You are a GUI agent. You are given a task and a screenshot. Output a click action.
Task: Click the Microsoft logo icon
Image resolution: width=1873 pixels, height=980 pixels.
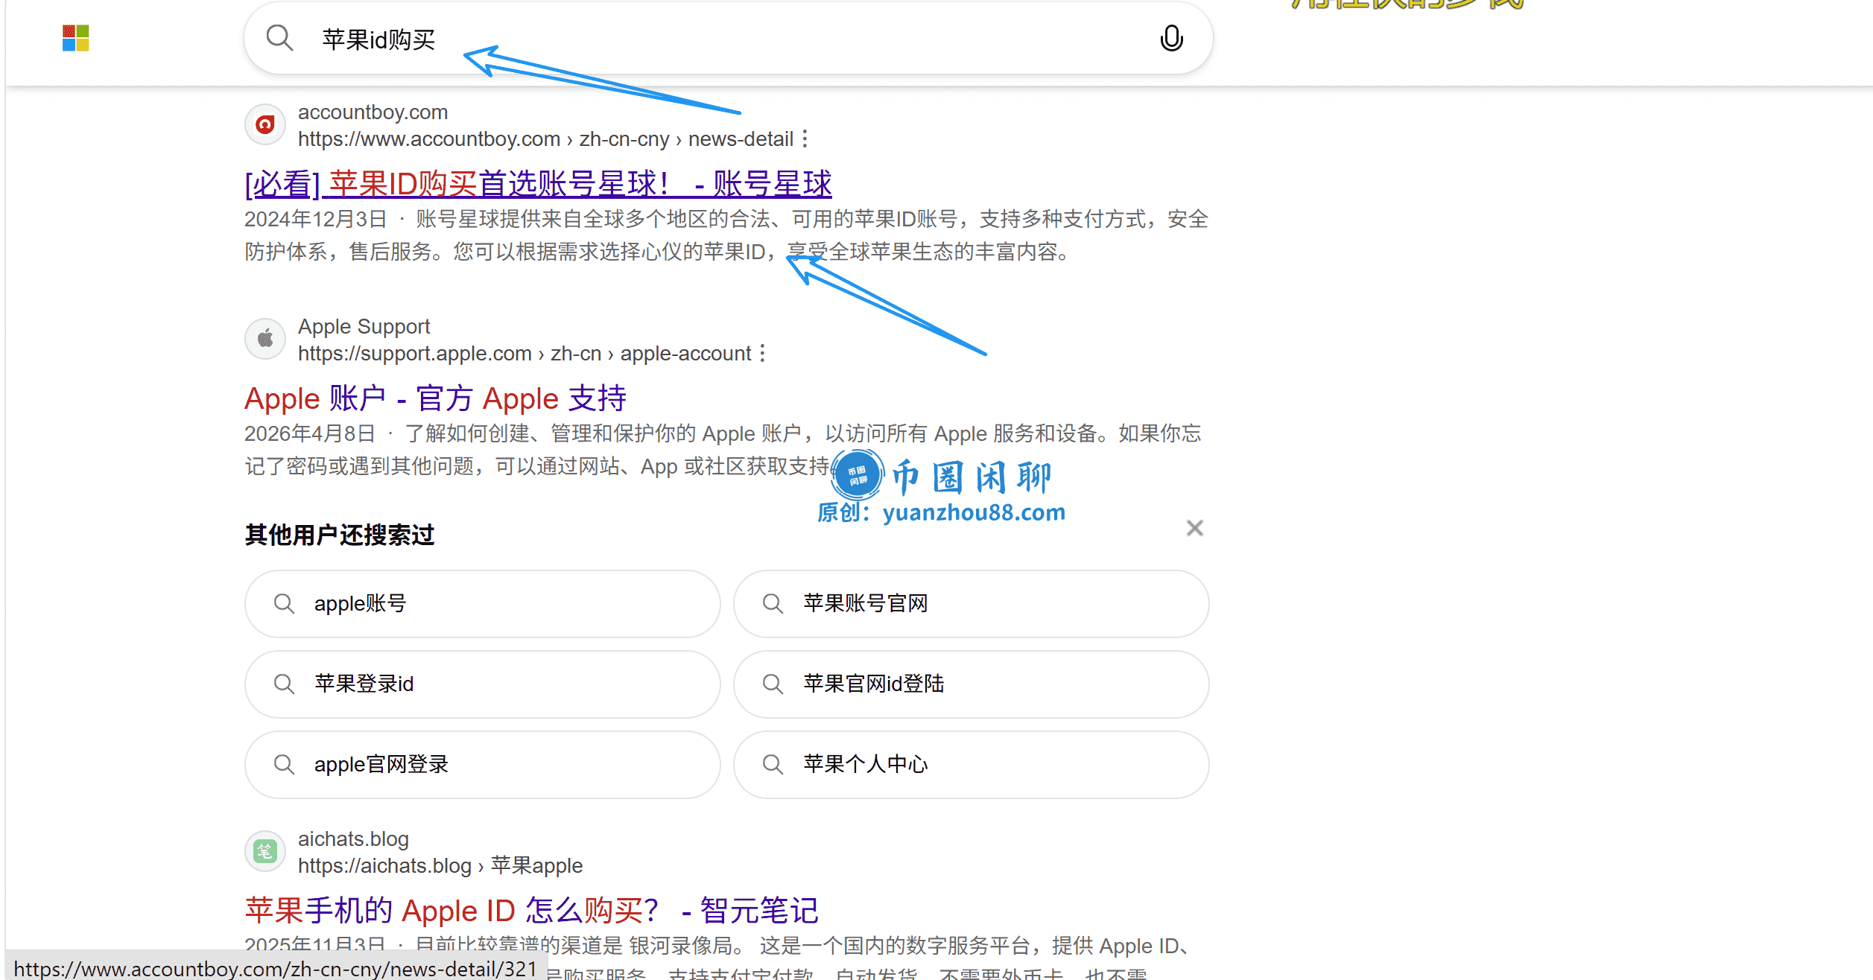75,38
